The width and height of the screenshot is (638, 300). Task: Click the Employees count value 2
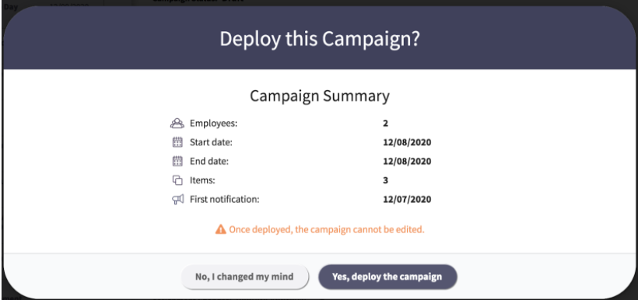point(385,123)
